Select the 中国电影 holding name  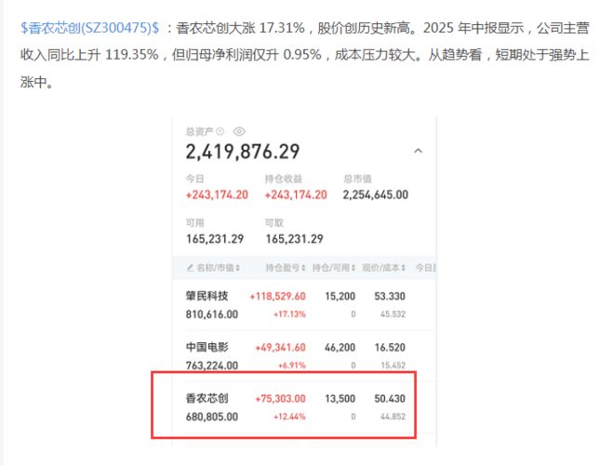pyautogui.click(x=207, y=347)
